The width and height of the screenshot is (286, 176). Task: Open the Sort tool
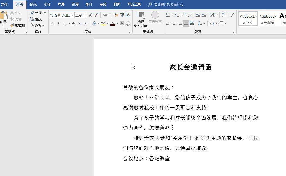[x=224, y=15]
